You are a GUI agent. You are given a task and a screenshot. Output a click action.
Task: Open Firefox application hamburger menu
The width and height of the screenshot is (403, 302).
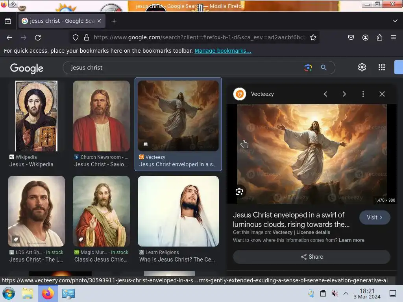394,37
